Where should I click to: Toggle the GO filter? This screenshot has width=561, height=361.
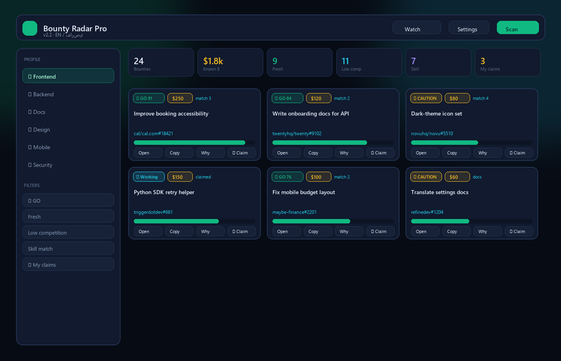point(68,200)
